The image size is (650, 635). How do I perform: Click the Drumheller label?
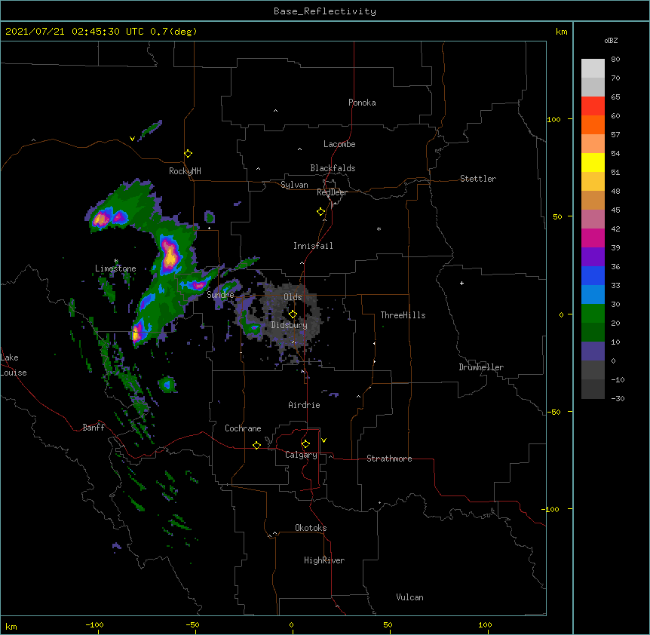[x=481, y=367]
